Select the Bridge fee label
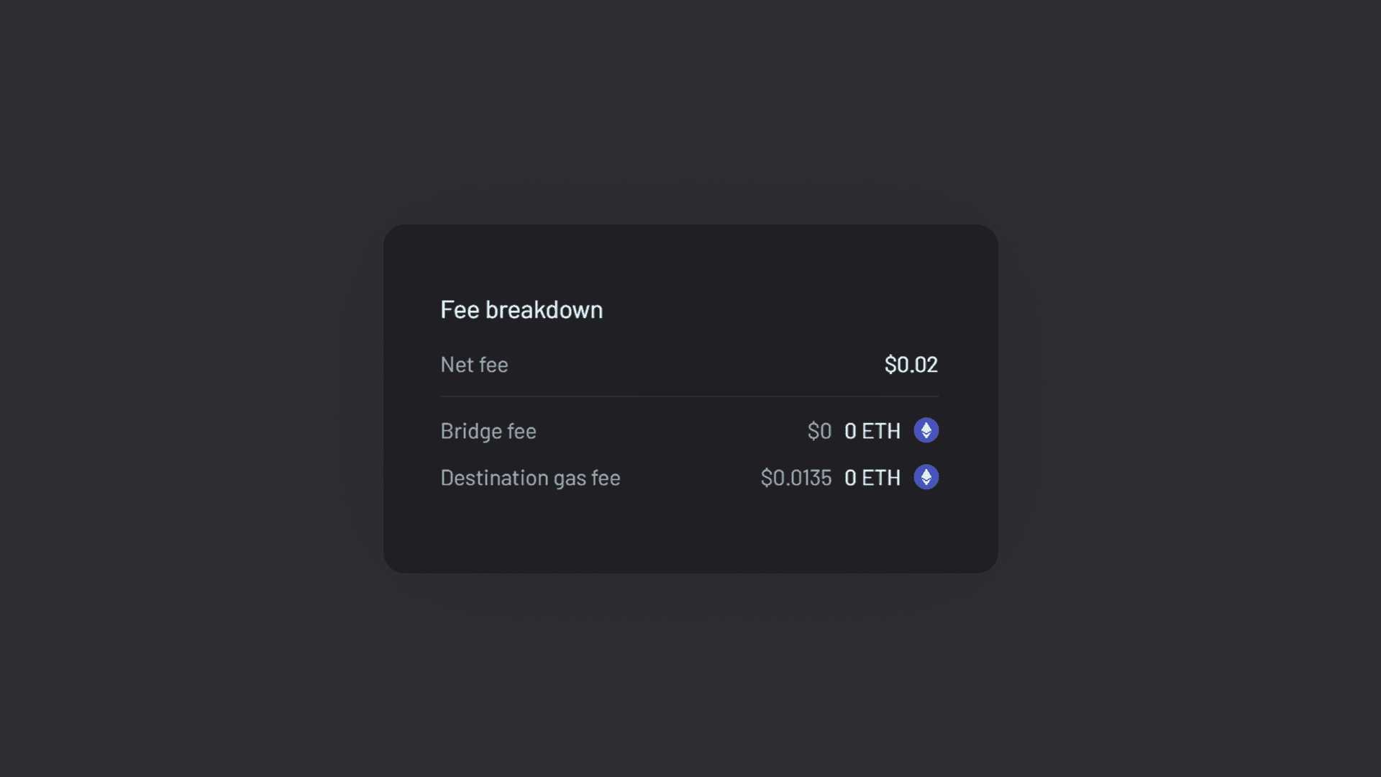 coord(488,430)
